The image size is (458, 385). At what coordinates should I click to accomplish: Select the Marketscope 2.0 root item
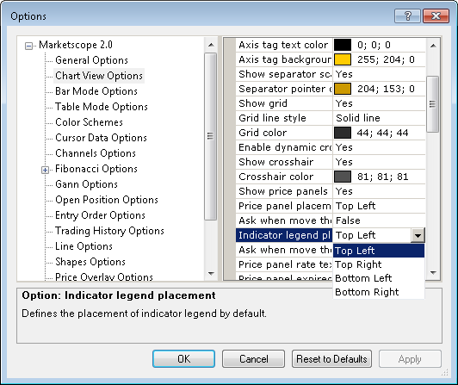click(76, 45)
